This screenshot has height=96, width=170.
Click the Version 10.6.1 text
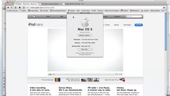click(x=85, y=32)
